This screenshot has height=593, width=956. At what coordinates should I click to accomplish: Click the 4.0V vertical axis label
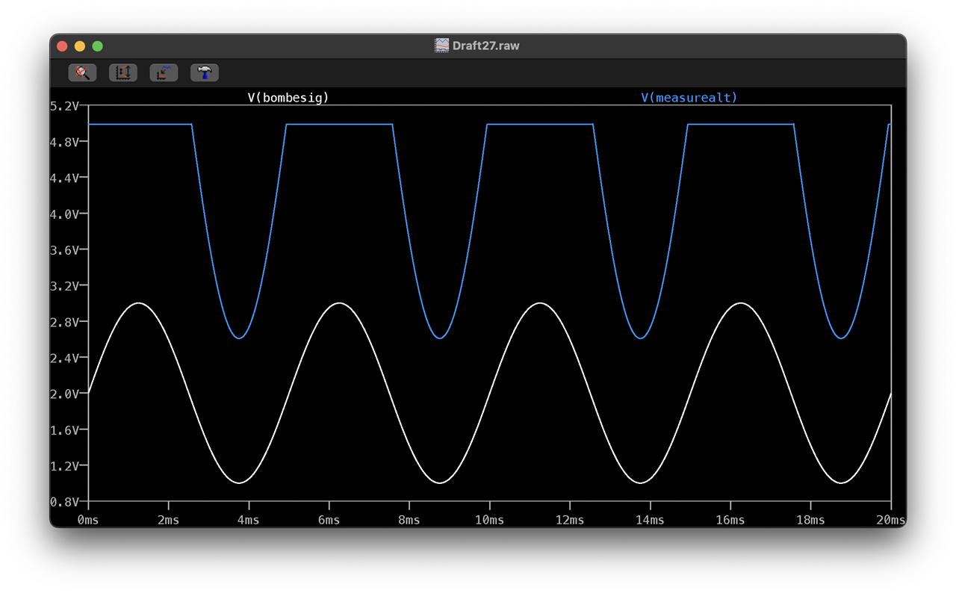point(64,214)
